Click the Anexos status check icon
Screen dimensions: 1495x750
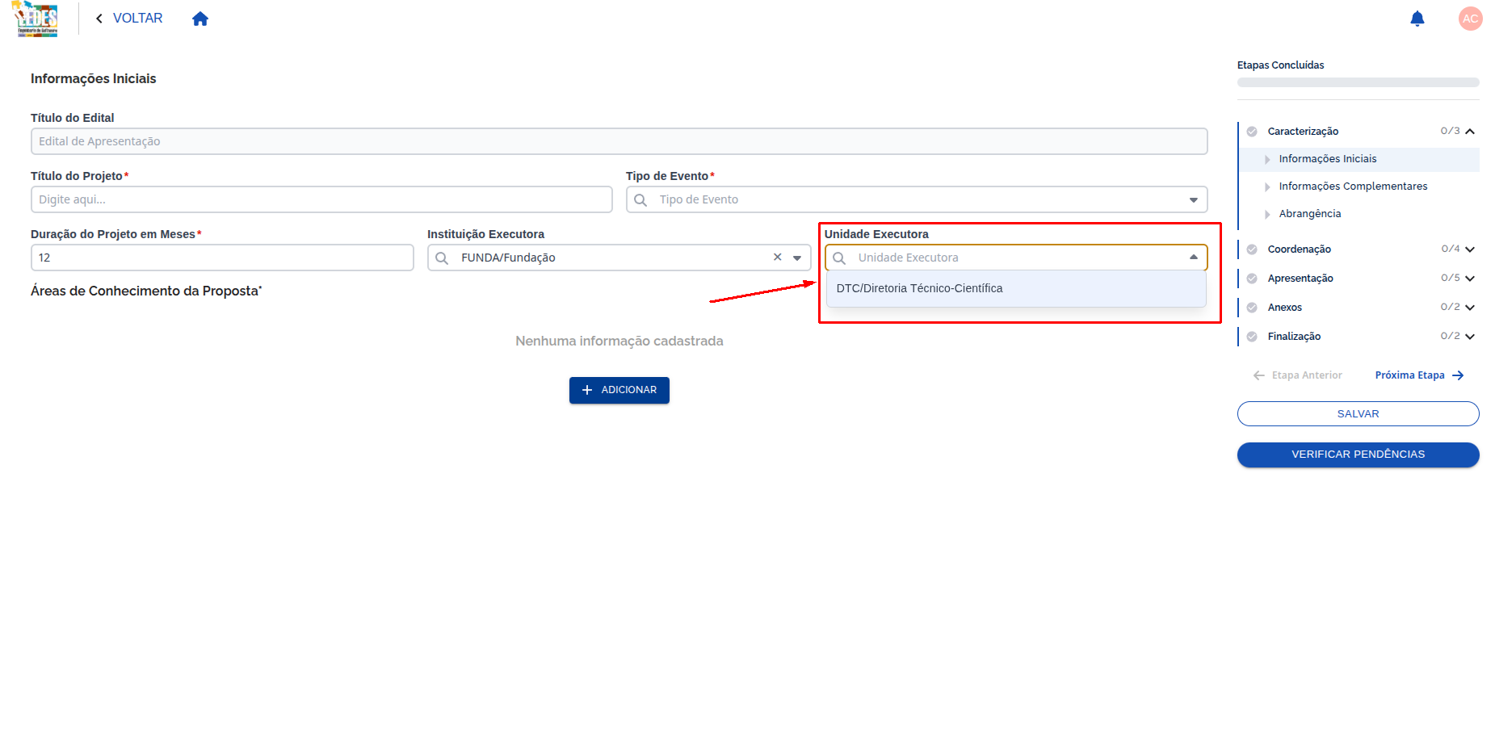[x=1252, y=308]
